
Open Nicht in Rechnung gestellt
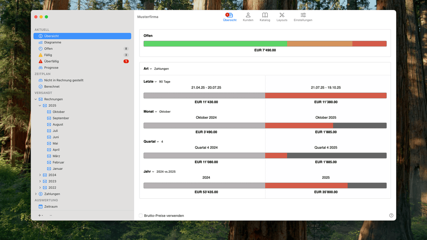click(x=63, y=80)
